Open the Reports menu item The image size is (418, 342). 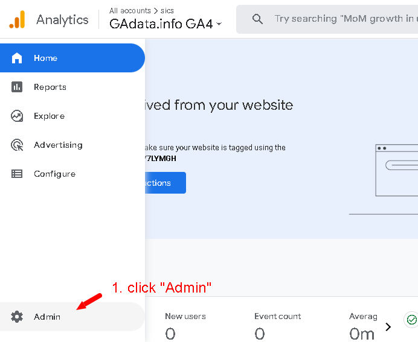coord(50,87)
